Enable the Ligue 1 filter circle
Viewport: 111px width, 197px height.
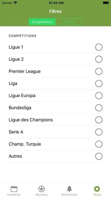[x=99, y=47]
